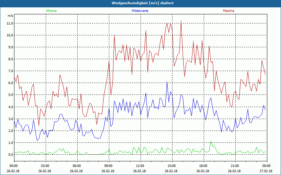Click the green Minima legend label
The width and height of the screenshot is (281, 175).
coord(51,11)
